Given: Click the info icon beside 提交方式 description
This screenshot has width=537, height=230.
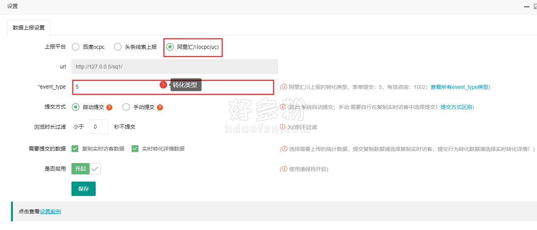Looking at the screenshot, I should coord(284,107).
